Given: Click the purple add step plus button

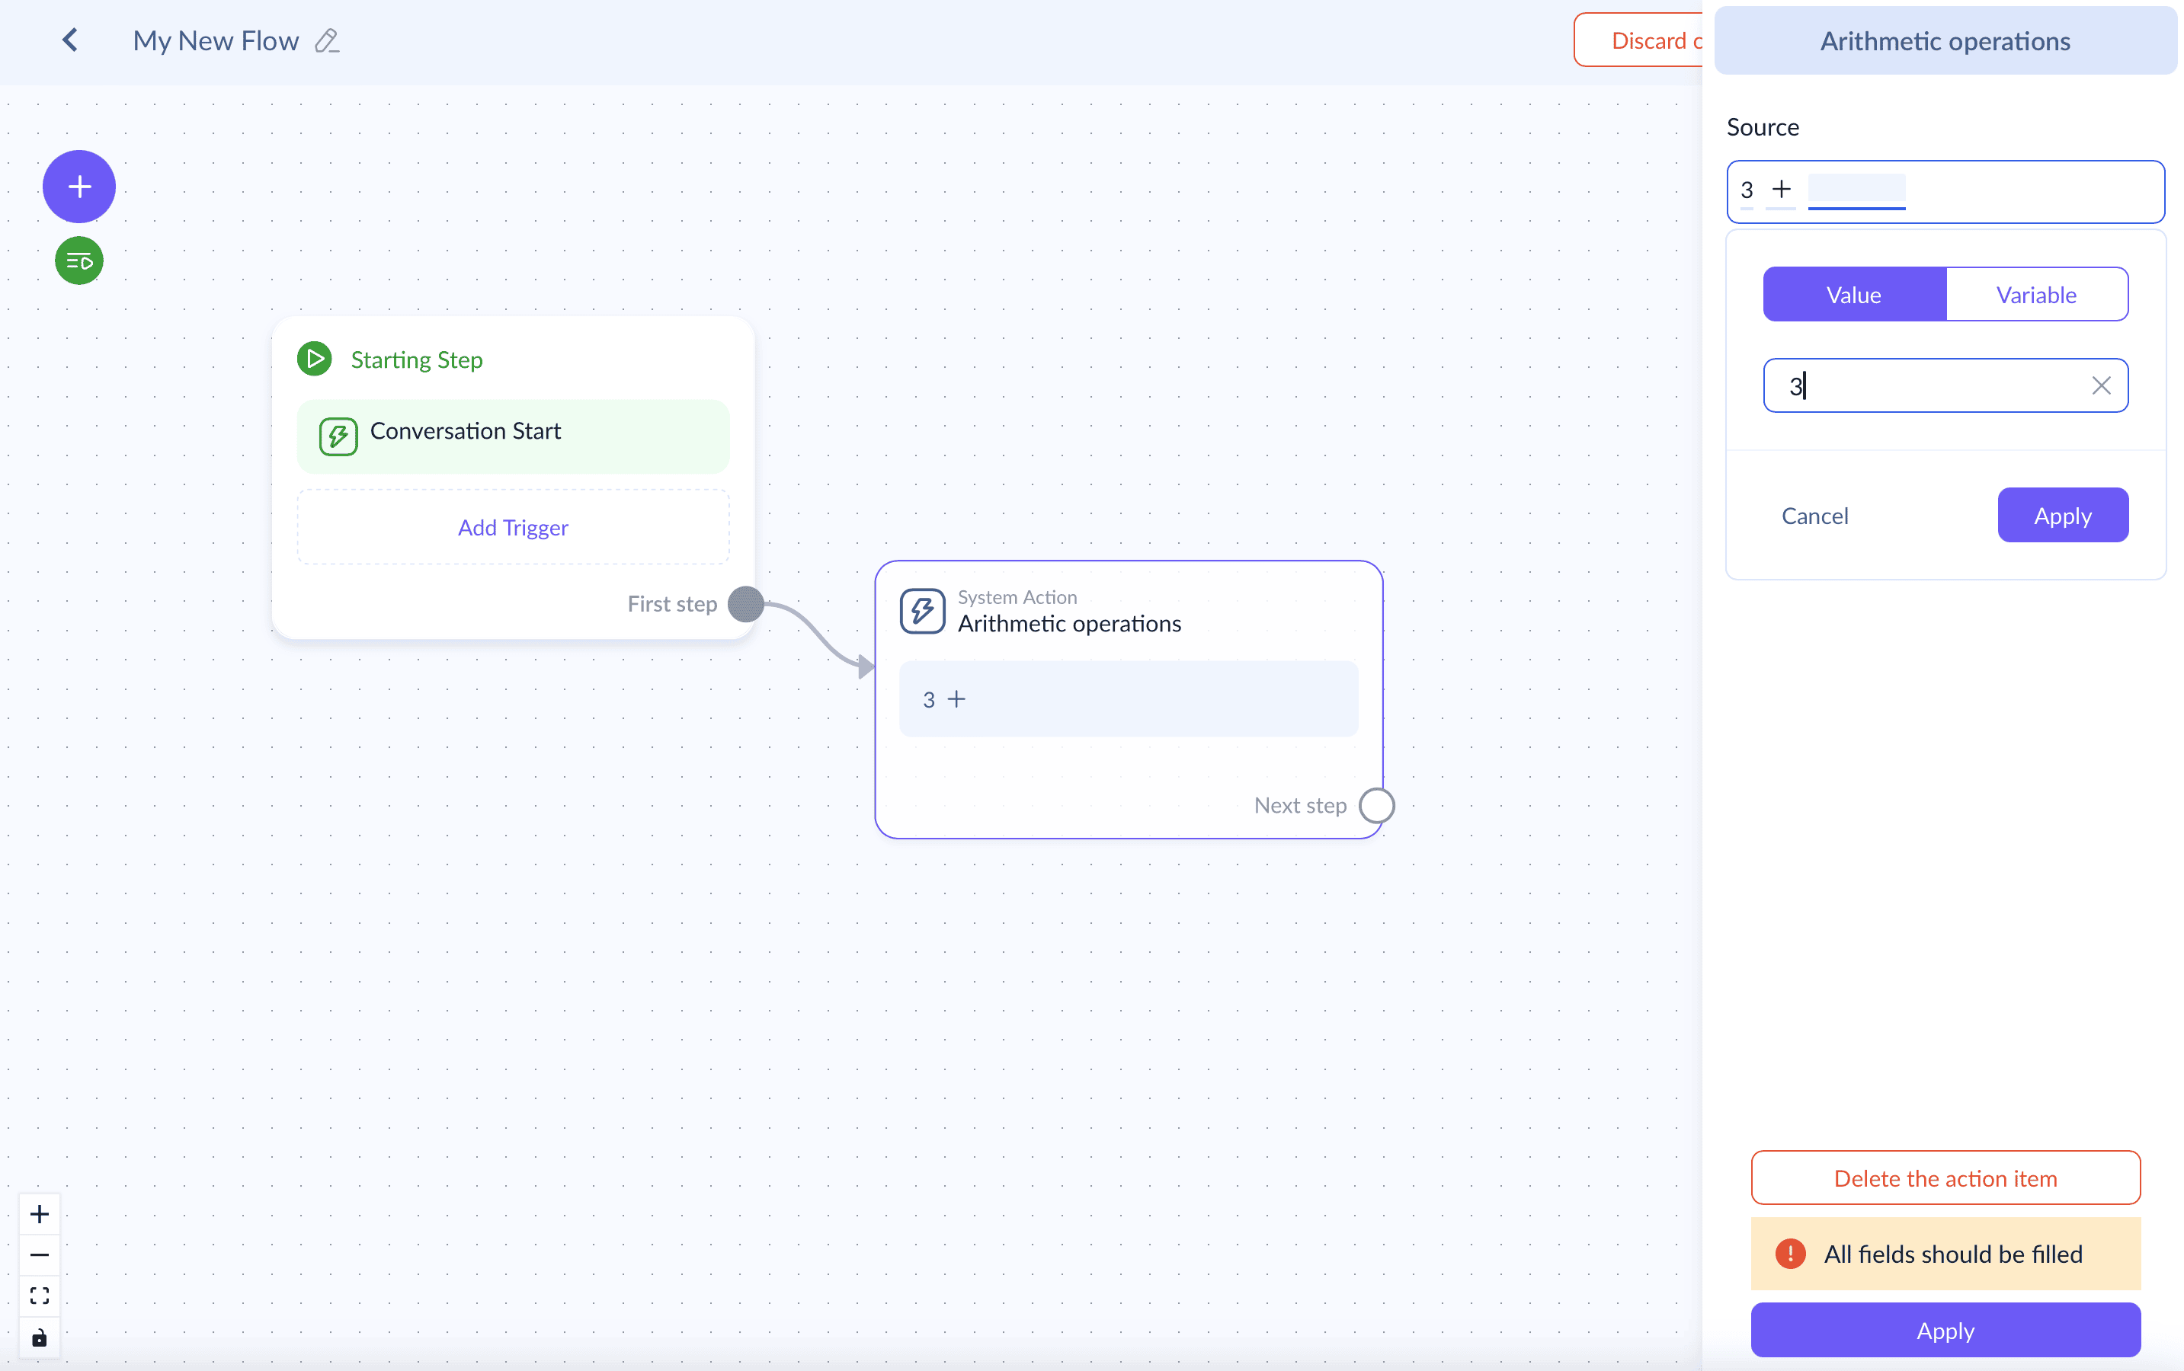Looking at the screenshot, I should pos(79,187).
